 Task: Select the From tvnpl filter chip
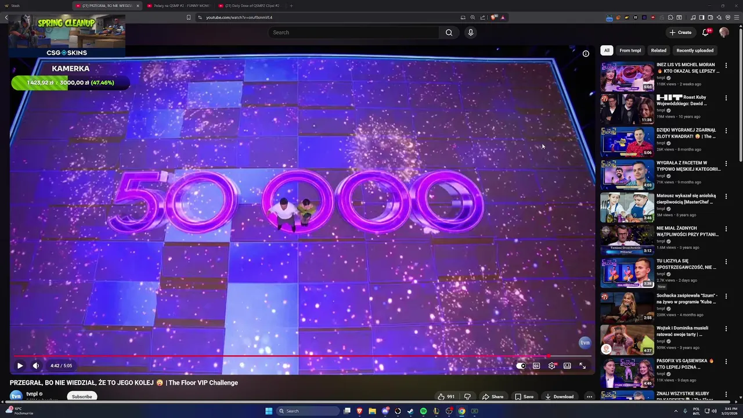(630, 51)
